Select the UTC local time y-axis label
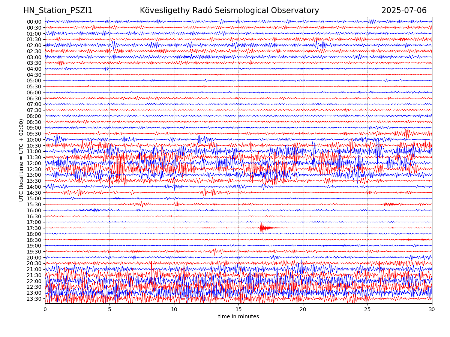450x337 pixels. (x=21, y=160)
